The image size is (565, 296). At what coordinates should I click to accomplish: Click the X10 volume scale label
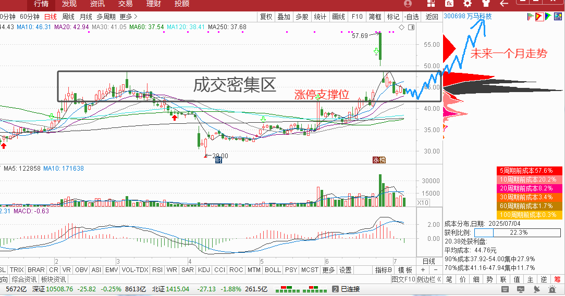tap(423, 202)
